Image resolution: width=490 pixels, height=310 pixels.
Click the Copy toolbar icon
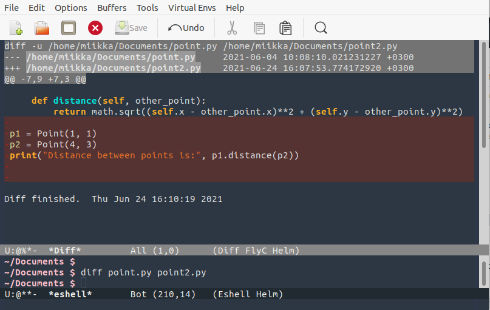(259, 28)
